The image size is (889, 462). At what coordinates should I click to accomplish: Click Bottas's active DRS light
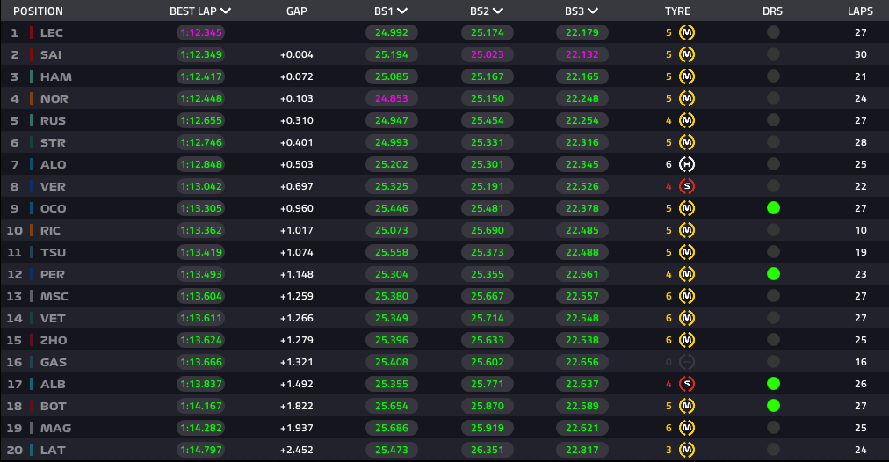pyautogui.click(x=773, y=405)
